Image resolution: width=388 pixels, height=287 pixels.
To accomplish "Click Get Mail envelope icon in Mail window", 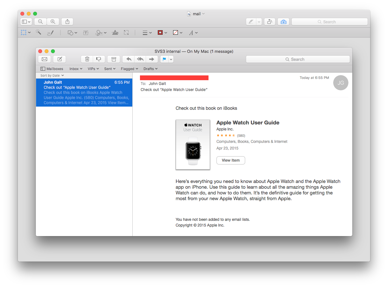I will (x=45, y=59).
